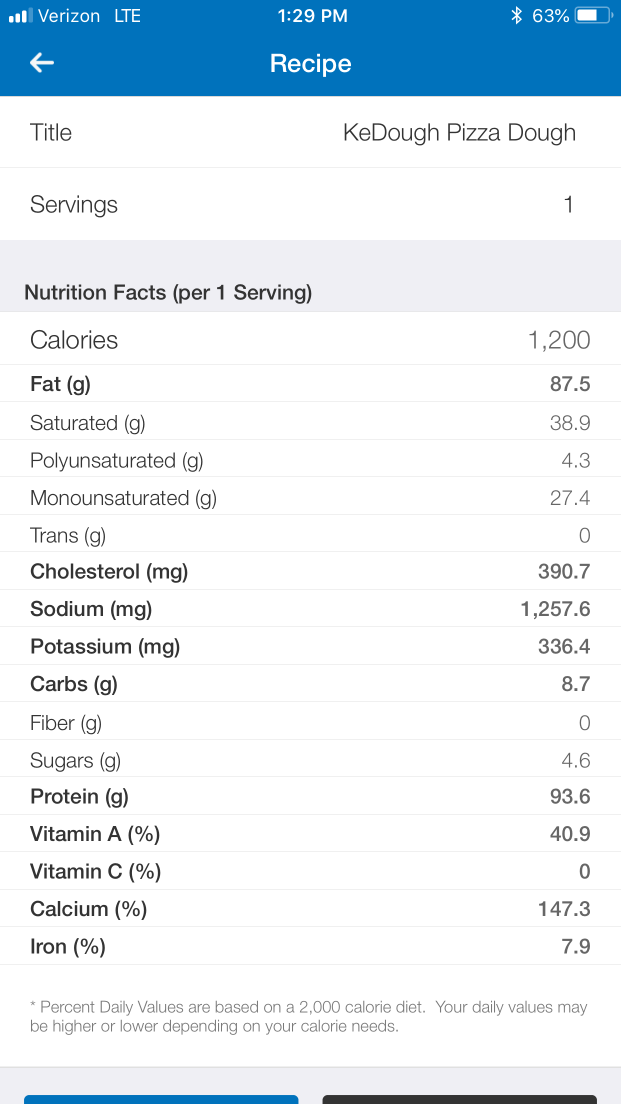Tap the cellular signal bars icon
Screen dimensions: 621x1104
pyautogui.click(x=20, y=16)
